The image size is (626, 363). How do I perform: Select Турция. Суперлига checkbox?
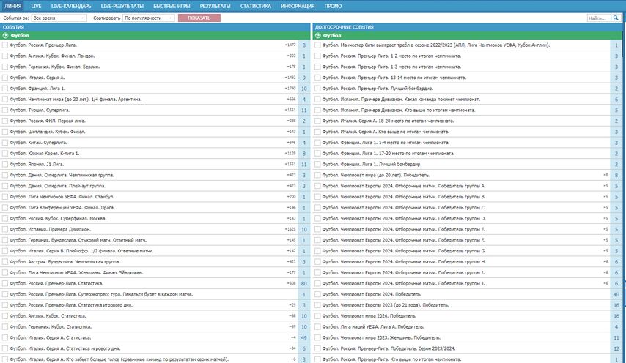(x=5, y=110)
